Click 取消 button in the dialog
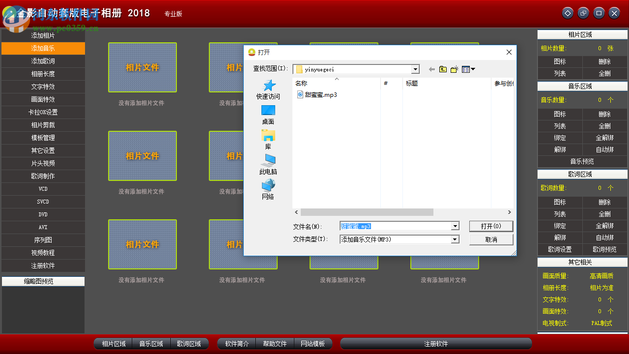This screenshot has width=629, height=354. point(491,239)
